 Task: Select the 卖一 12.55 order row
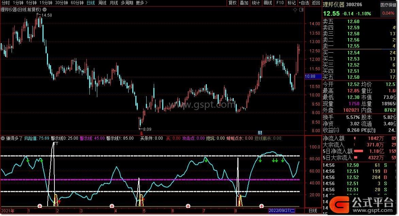click(359, 46)
